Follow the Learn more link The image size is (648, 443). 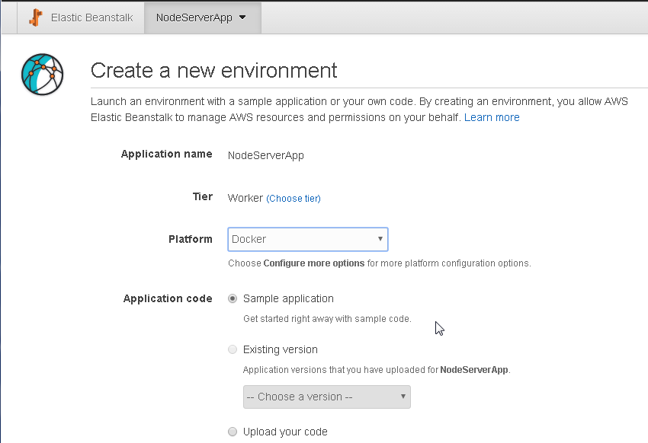coord(492,117)
